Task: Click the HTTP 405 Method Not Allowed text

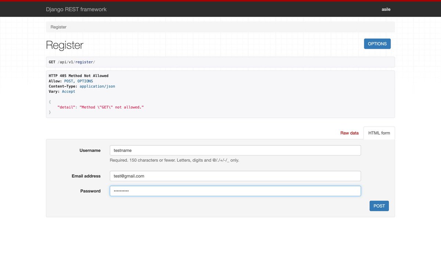Action: click(79, 76)
